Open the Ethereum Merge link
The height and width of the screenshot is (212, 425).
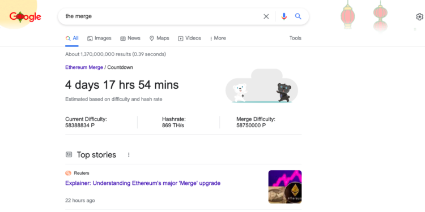[x=84, y=67]
